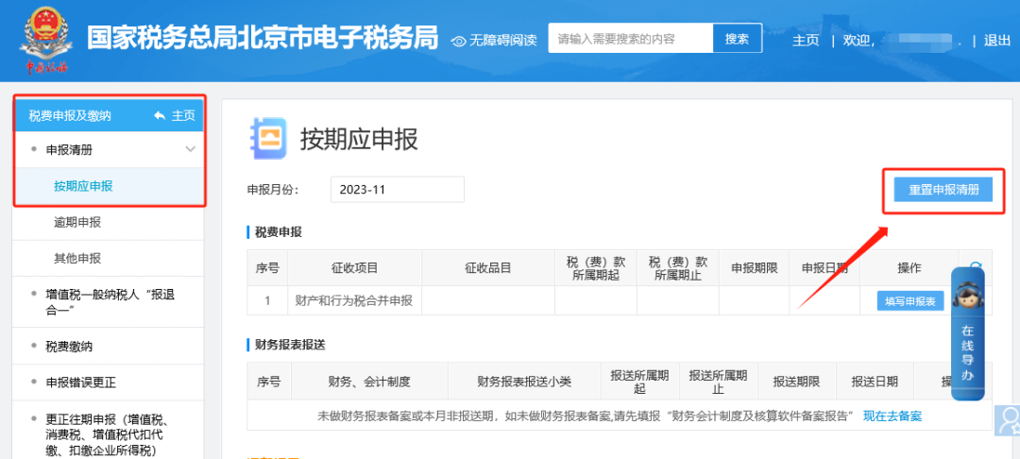Click the 报送日期 column header
Image resolution: width=1020 pixels, height=459 pixels.
coord(875,381)
